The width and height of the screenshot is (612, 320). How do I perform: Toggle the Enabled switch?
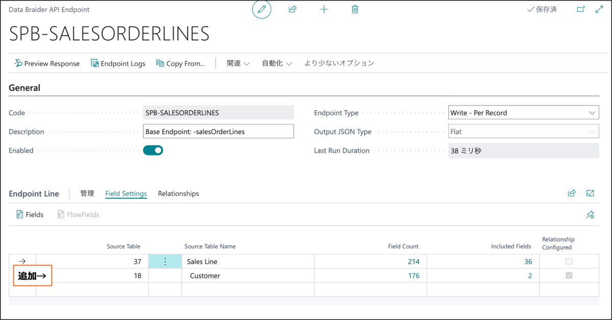pyautogui.click(x=153, y=150)
